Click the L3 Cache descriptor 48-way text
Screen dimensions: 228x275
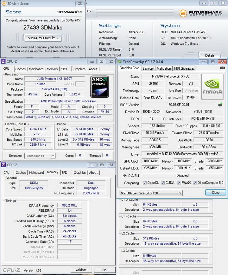pyautogui.click(x=172, y=261)
